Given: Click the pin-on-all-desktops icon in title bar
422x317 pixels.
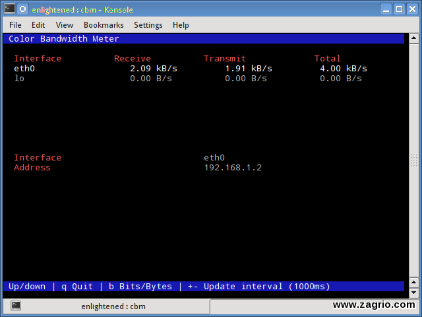Looking at the screenshot, I should pyautogui.click(x=23, y=9).
